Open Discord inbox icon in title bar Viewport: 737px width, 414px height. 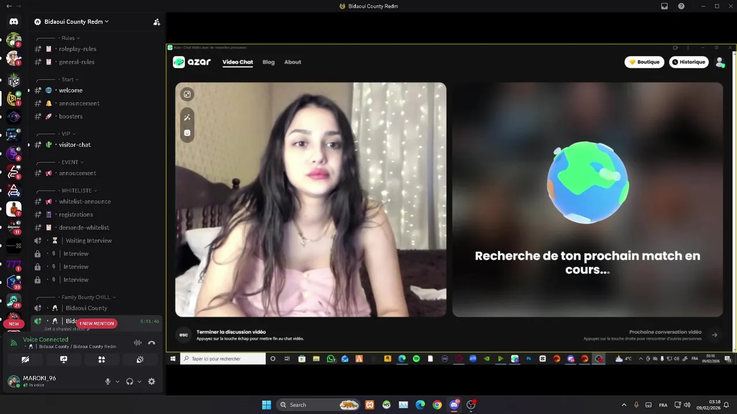(x=664, y=6)
